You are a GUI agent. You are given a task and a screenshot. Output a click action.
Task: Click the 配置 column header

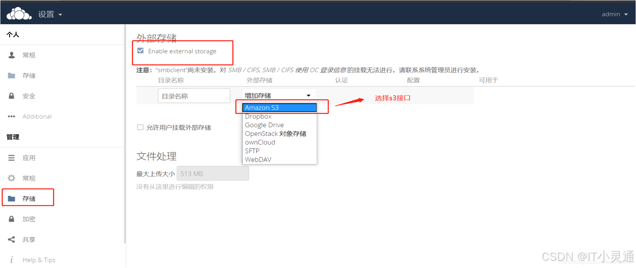tap(413, 80)
